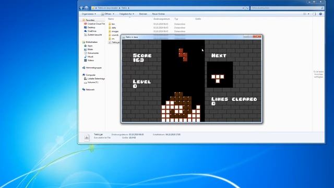
Task: Open the Musik library
Action: pyautogui.click(x=89, y=56)
